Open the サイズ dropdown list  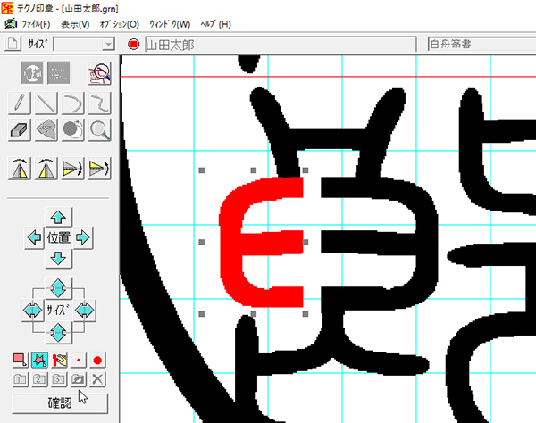(107, 44)
